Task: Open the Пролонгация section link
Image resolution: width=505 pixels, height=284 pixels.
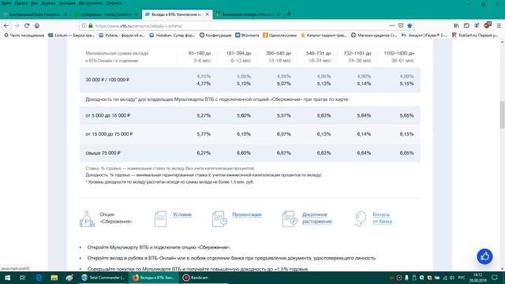Action: [x=247, y=215]
